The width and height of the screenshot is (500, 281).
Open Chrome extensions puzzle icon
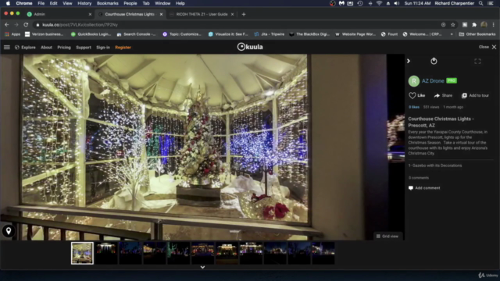[x=474, y=24]
